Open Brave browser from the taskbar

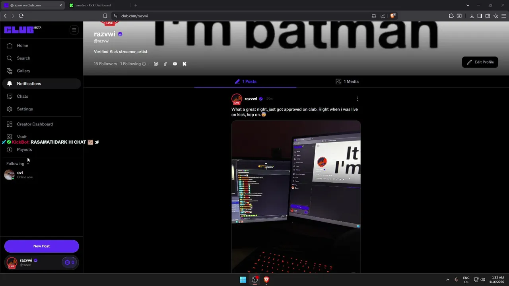tap(266, 280)
